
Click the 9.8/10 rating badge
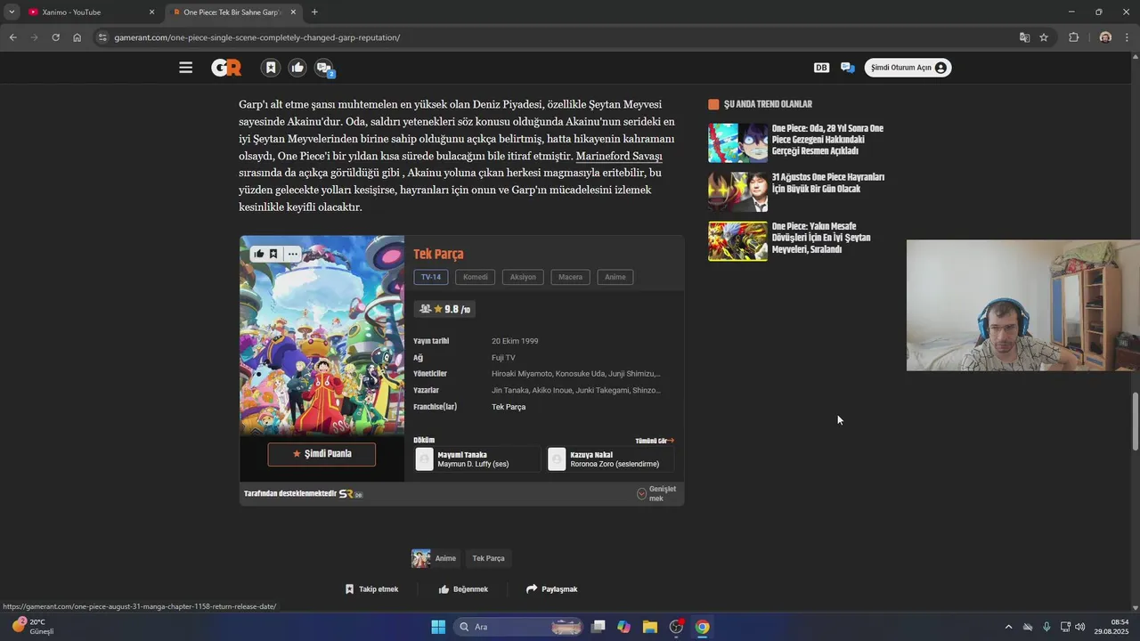coord(444,309)
